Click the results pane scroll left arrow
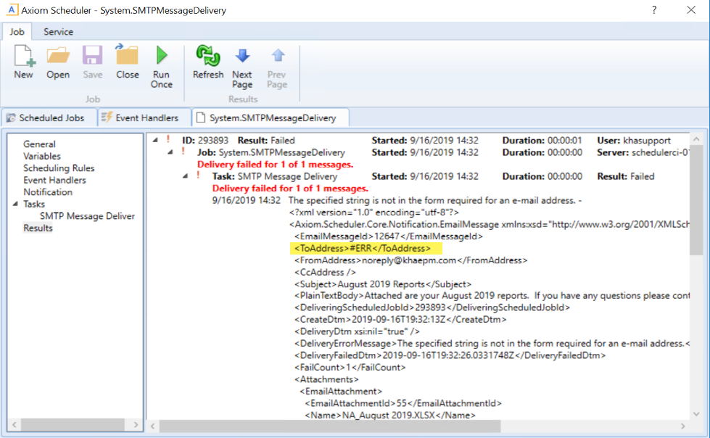Viewport: 710px width, 438px height. tap(152, 426)
